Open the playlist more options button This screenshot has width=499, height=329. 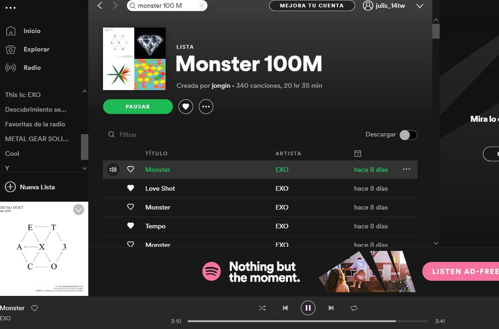click(x=206, y=107)
